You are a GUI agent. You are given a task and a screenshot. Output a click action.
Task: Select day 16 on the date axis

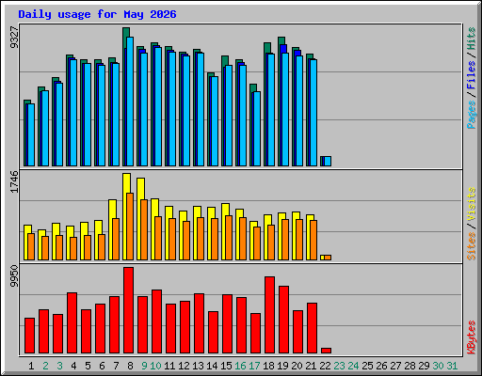240,366
